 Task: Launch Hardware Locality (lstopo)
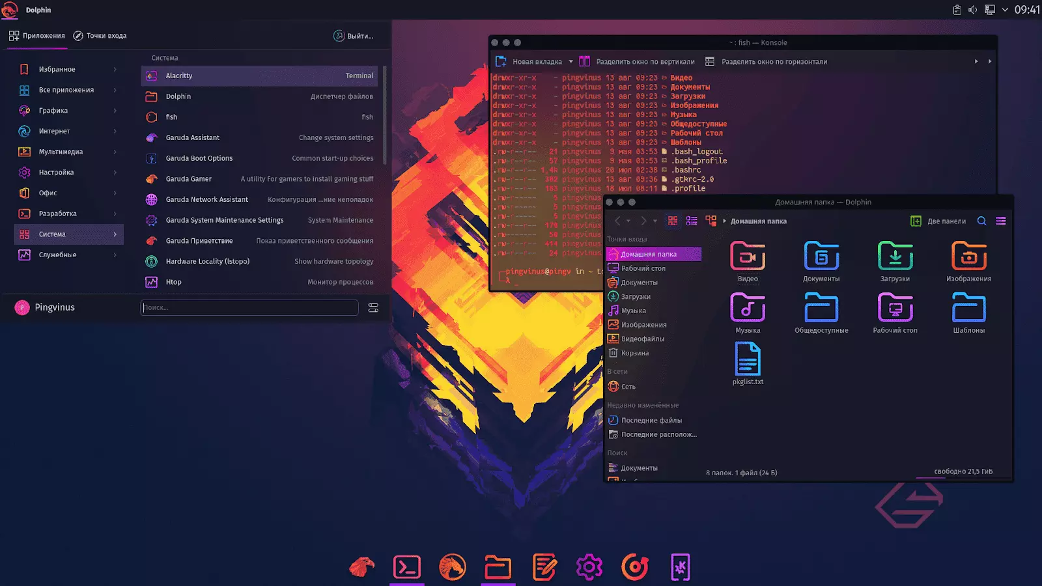pos(259,261)
